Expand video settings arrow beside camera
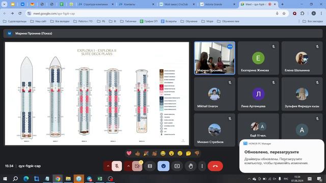This screenshot has width=326, height=183. click(x=128, y=166)
